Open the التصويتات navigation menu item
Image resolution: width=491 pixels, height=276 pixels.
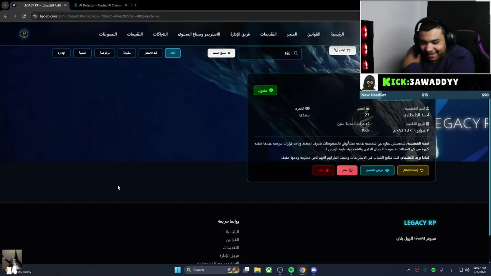click(108, 34)
